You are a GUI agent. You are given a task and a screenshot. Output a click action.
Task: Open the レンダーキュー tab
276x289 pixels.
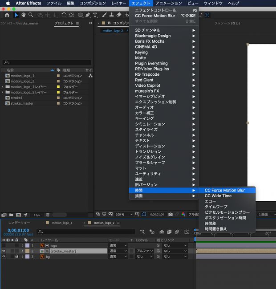click(19, 223)
